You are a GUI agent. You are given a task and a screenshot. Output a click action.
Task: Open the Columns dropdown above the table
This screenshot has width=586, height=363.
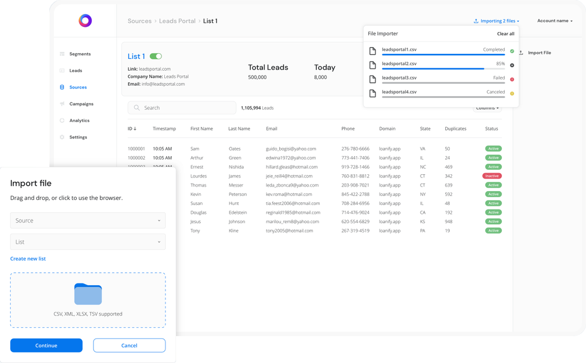[x=487, y=108]
